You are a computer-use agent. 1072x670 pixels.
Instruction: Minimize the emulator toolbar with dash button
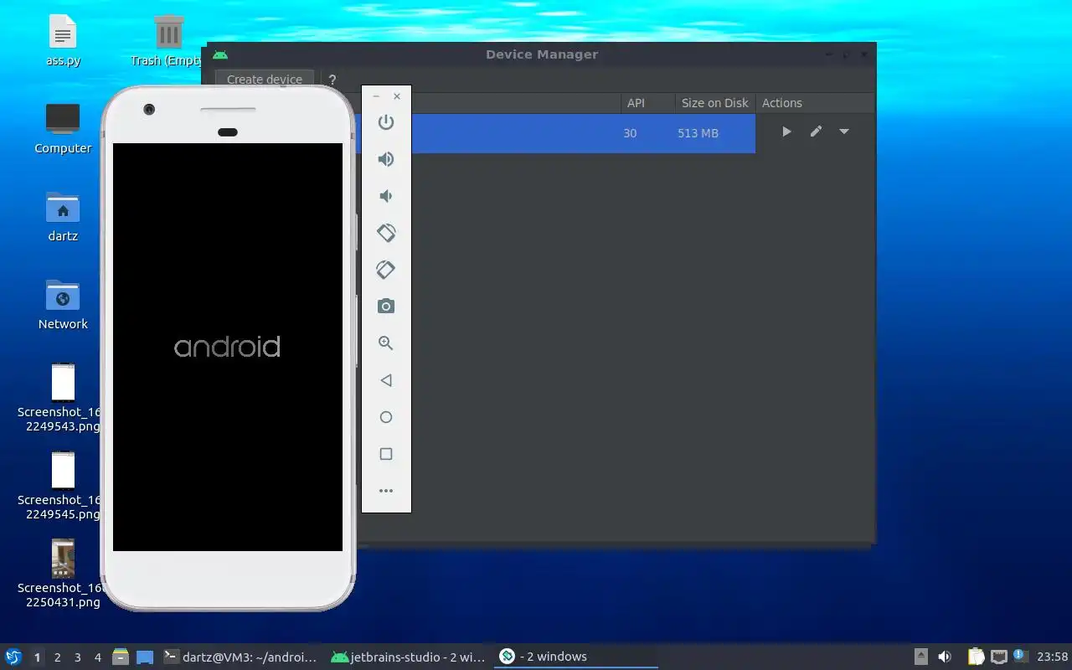click(x=376, y=96)
